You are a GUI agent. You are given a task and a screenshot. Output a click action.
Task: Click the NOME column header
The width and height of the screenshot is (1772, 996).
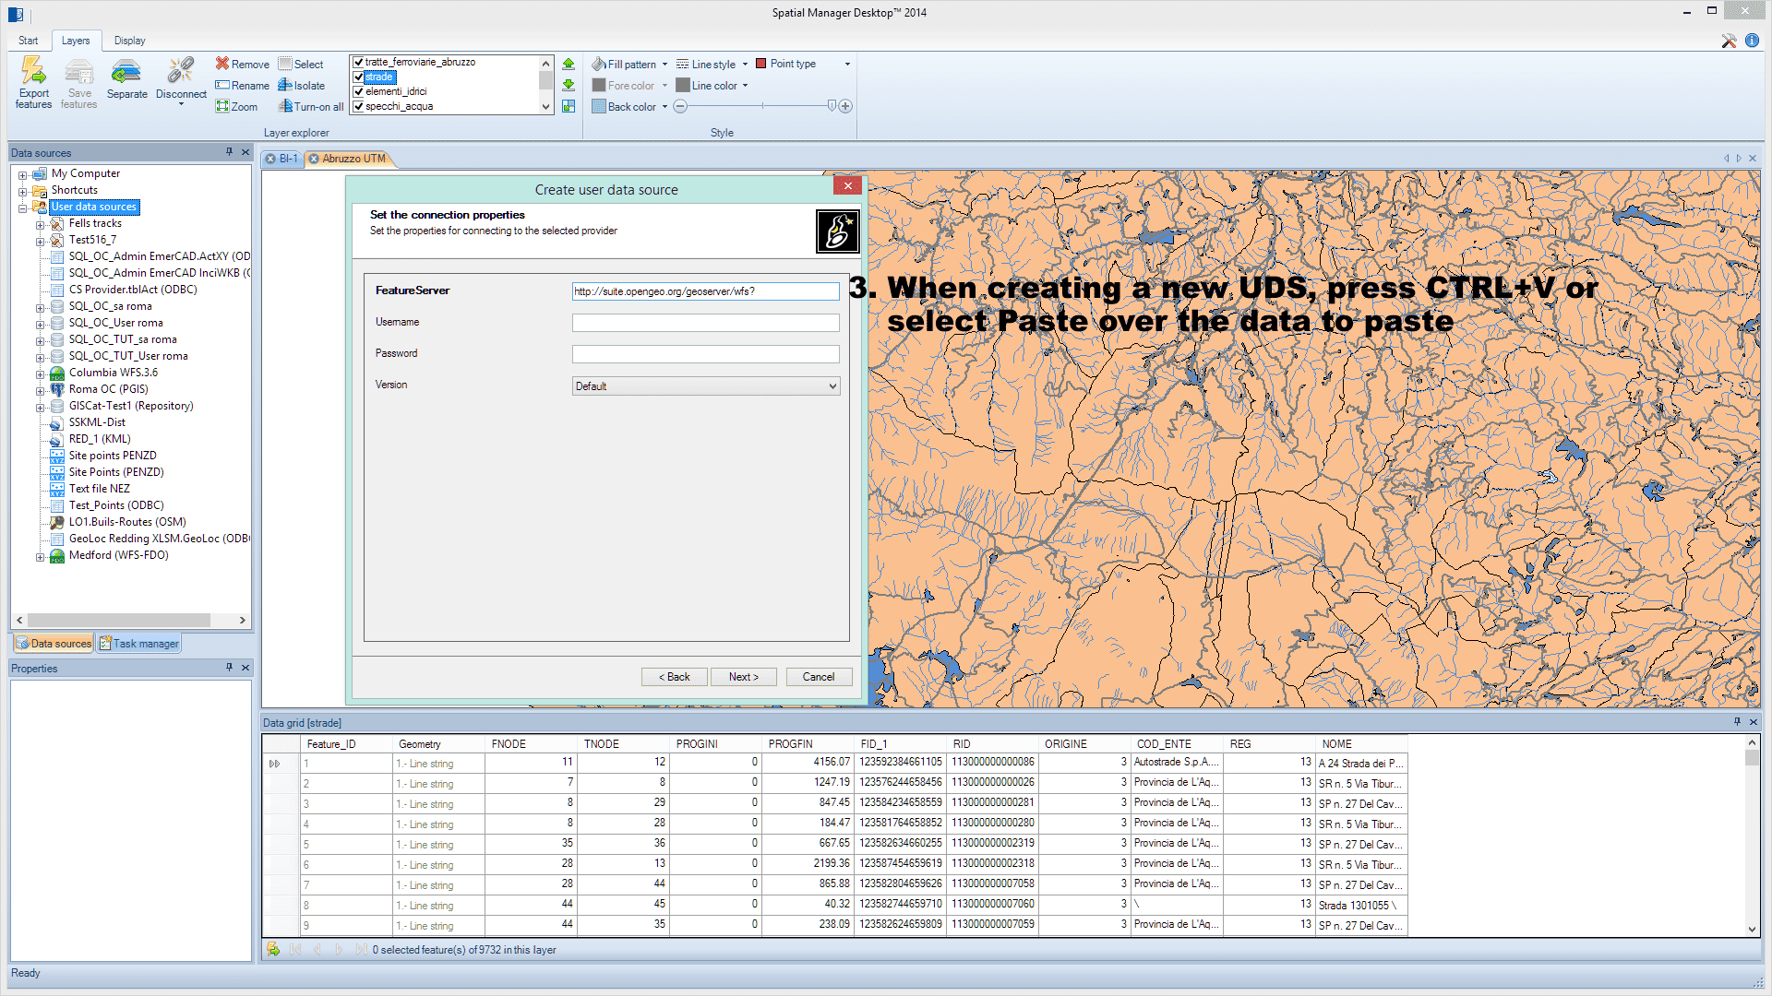point(1361,743)
